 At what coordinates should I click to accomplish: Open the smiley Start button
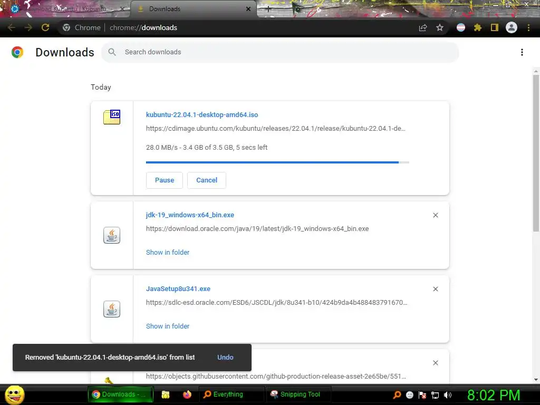(14, 394)
